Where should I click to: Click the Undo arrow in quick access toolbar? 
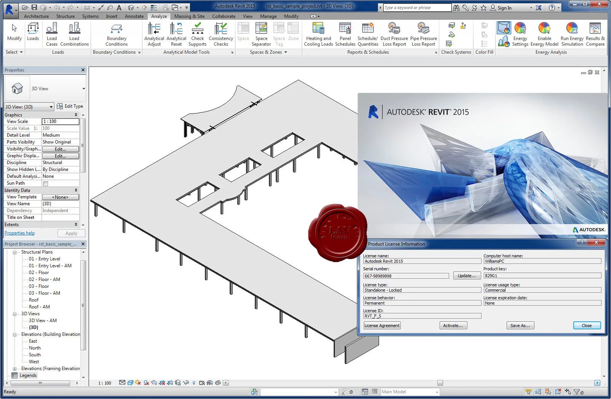56,7
